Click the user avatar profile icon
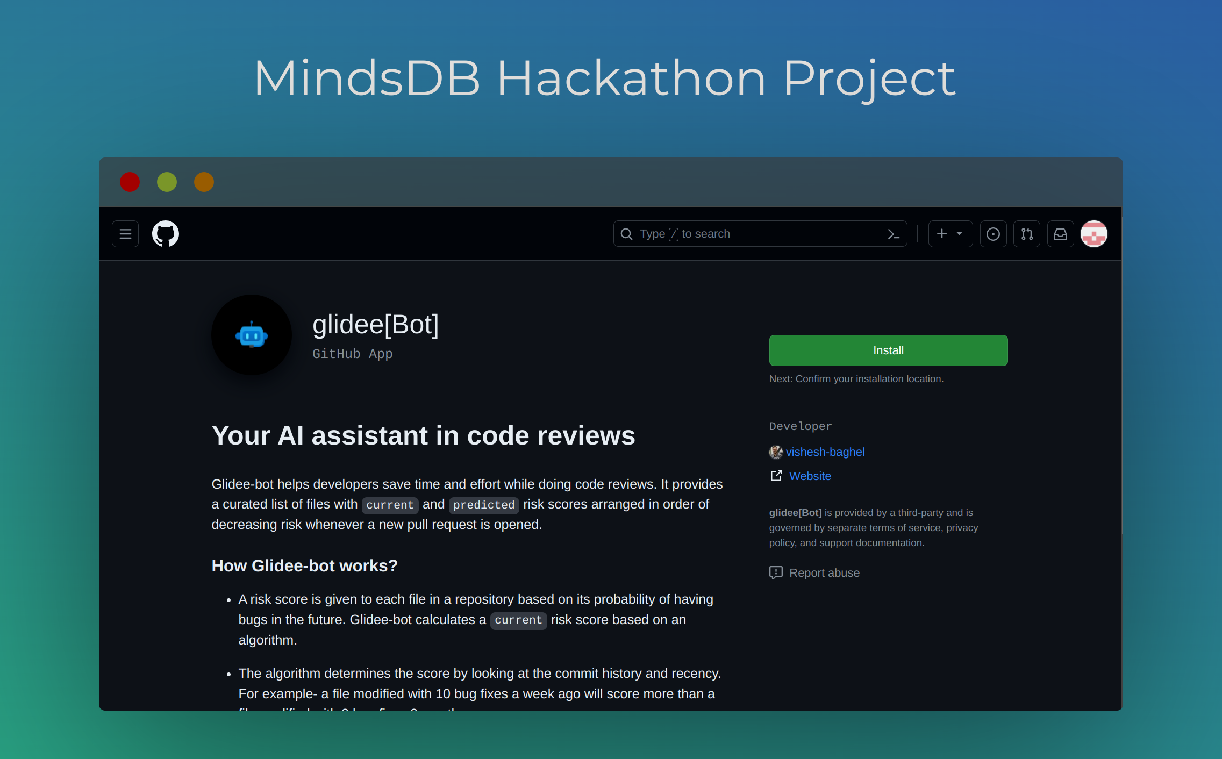 pos(1092,233)
